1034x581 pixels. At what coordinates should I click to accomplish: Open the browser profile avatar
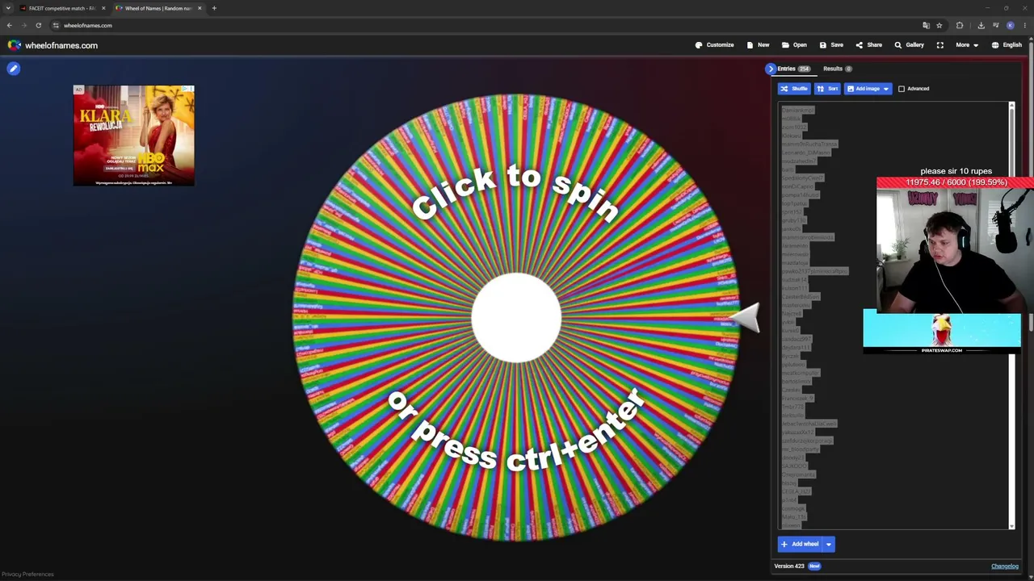pyautogui.click(x=1010, y=26)
